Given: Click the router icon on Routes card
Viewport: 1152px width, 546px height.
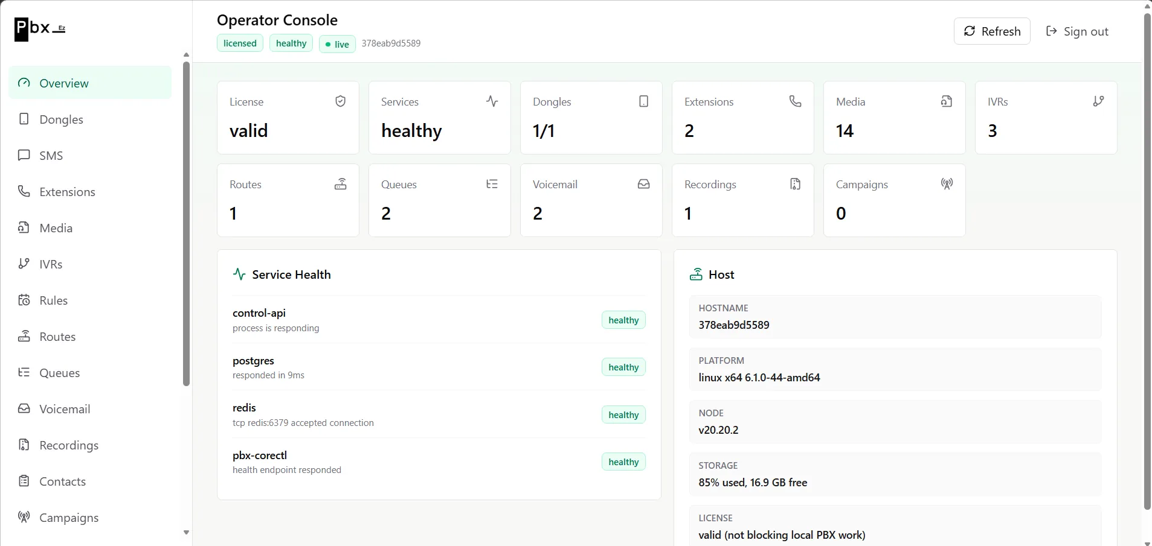Looking at the screenshot, I should pos(341,184).
